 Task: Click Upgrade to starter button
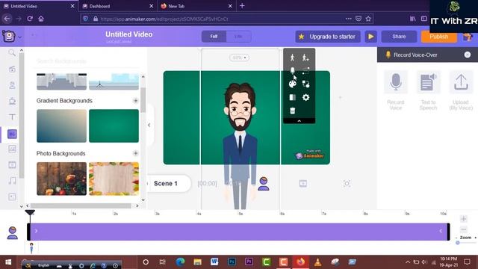tap(328, 37)
